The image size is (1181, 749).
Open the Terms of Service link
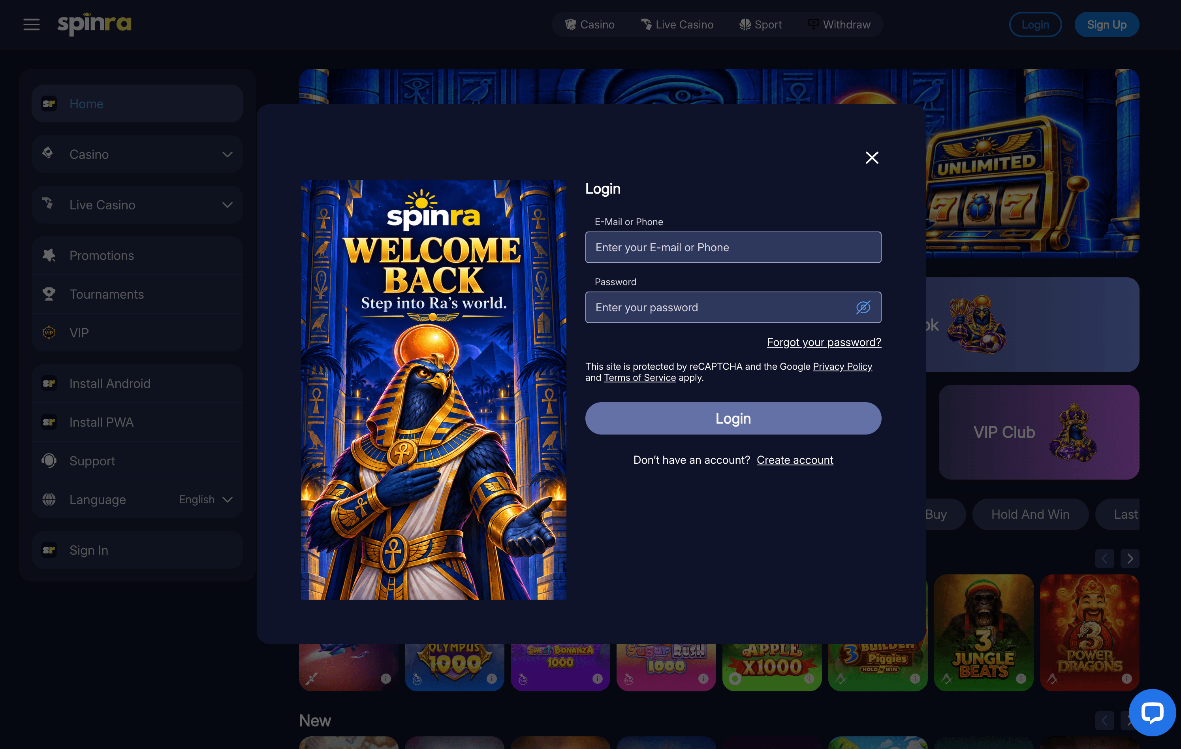tap(639, 377)
